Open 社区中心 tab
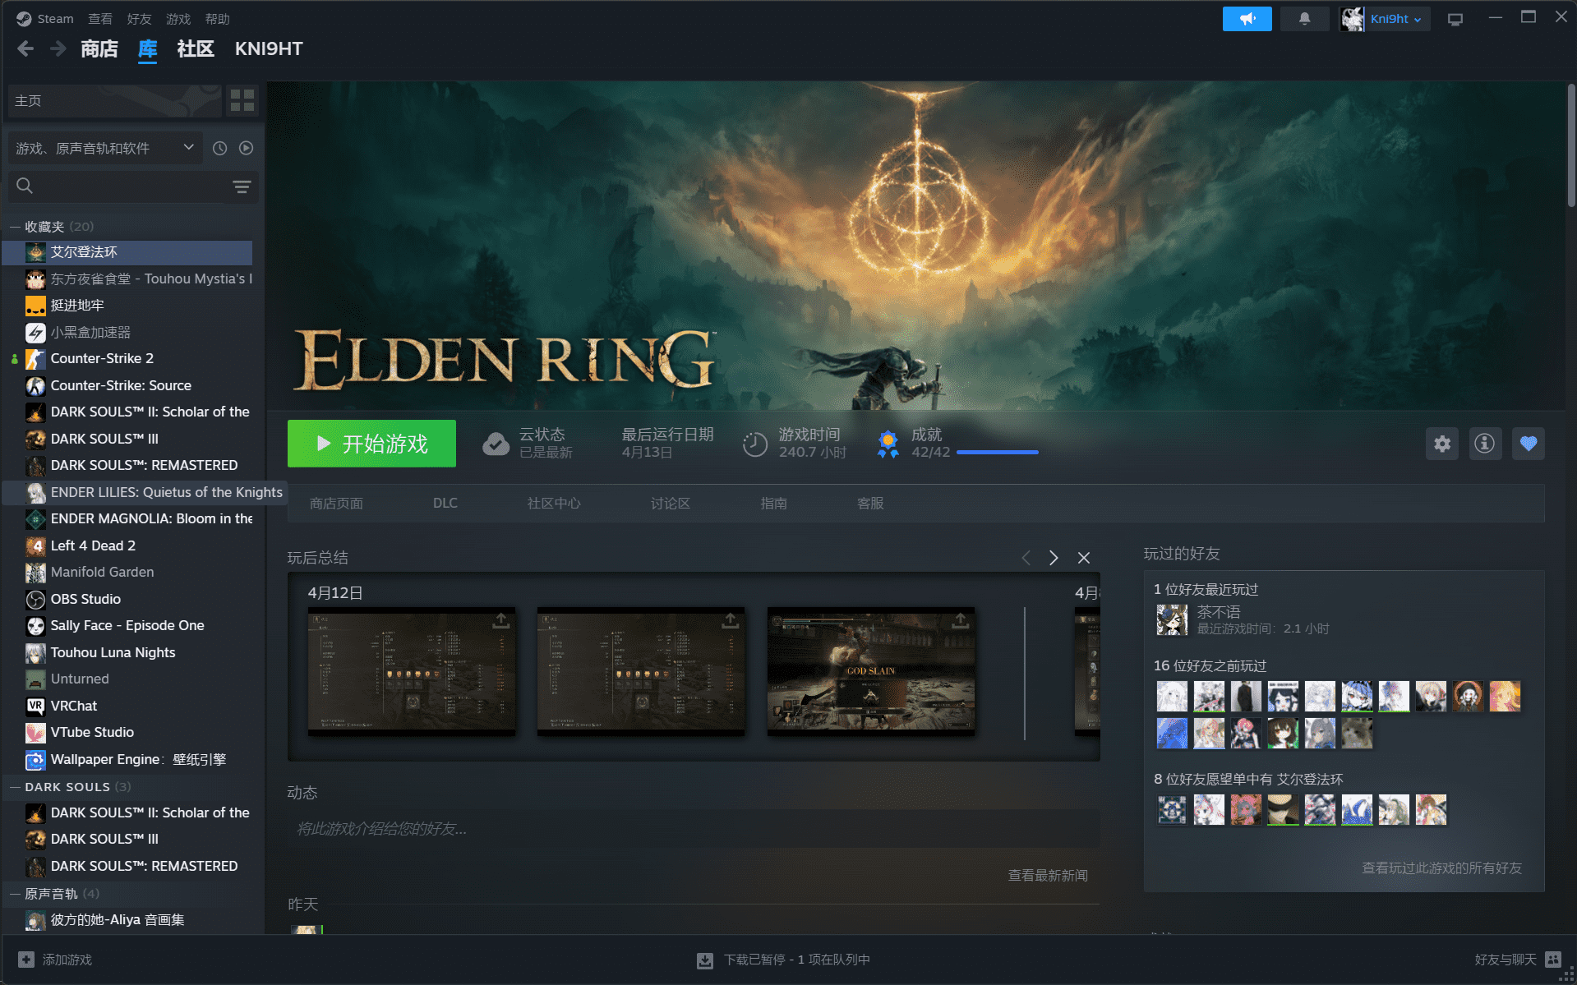 pos(554,503)
